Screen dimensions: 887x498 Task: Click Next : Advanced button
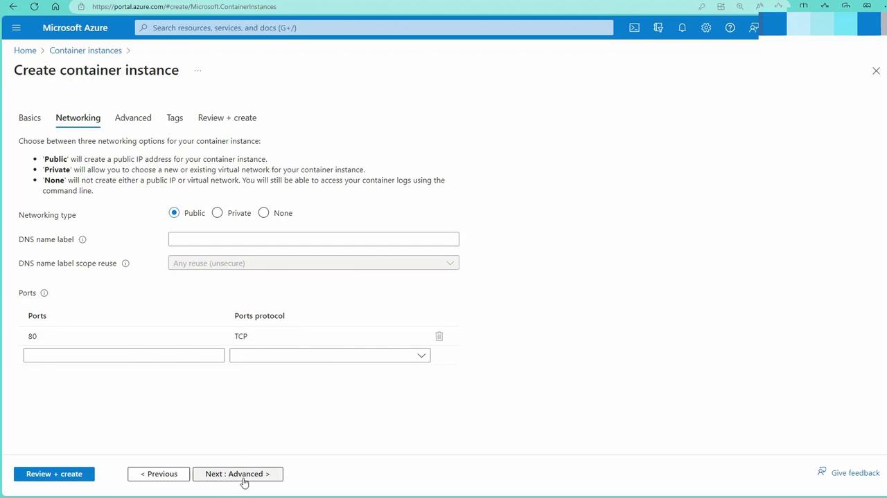click(238, 474)
